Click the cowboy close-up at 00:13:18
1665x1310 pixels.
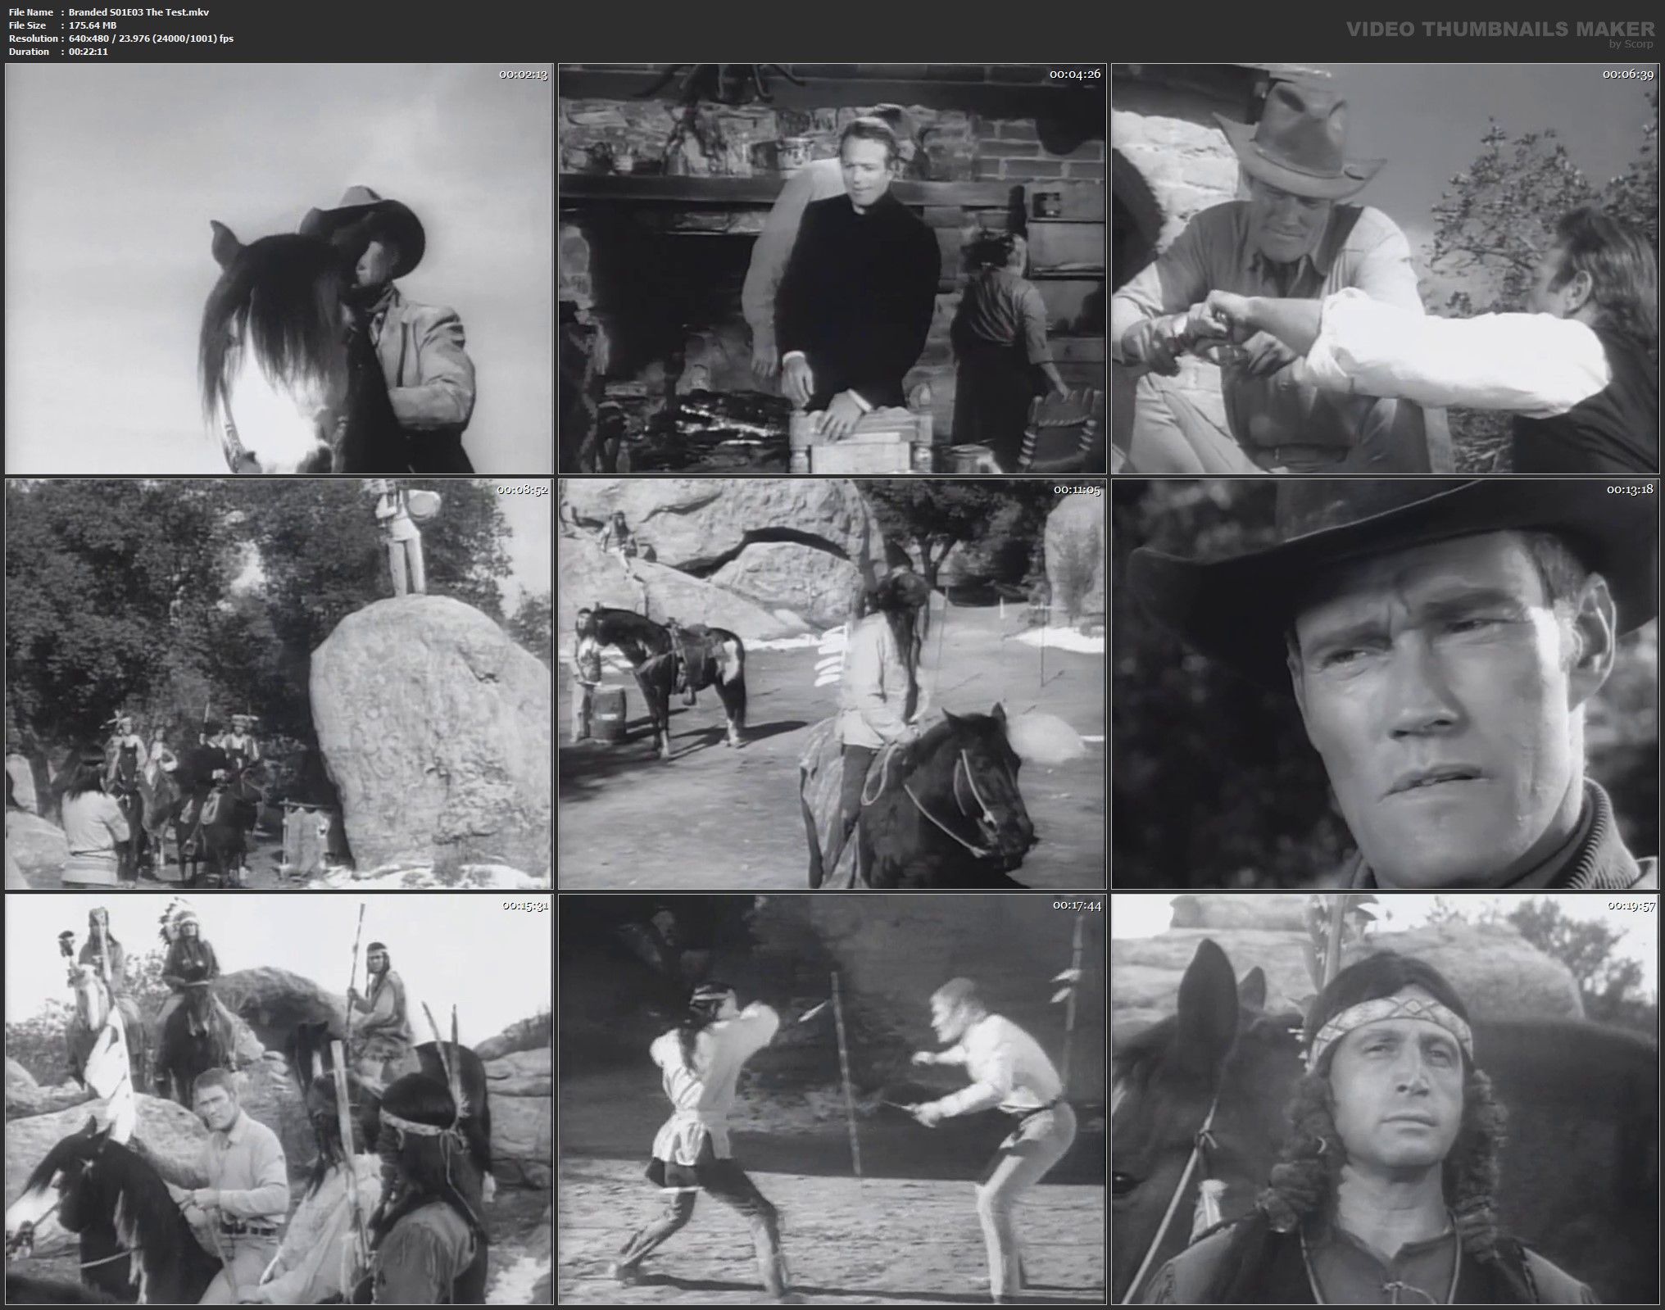point(1385,684)
